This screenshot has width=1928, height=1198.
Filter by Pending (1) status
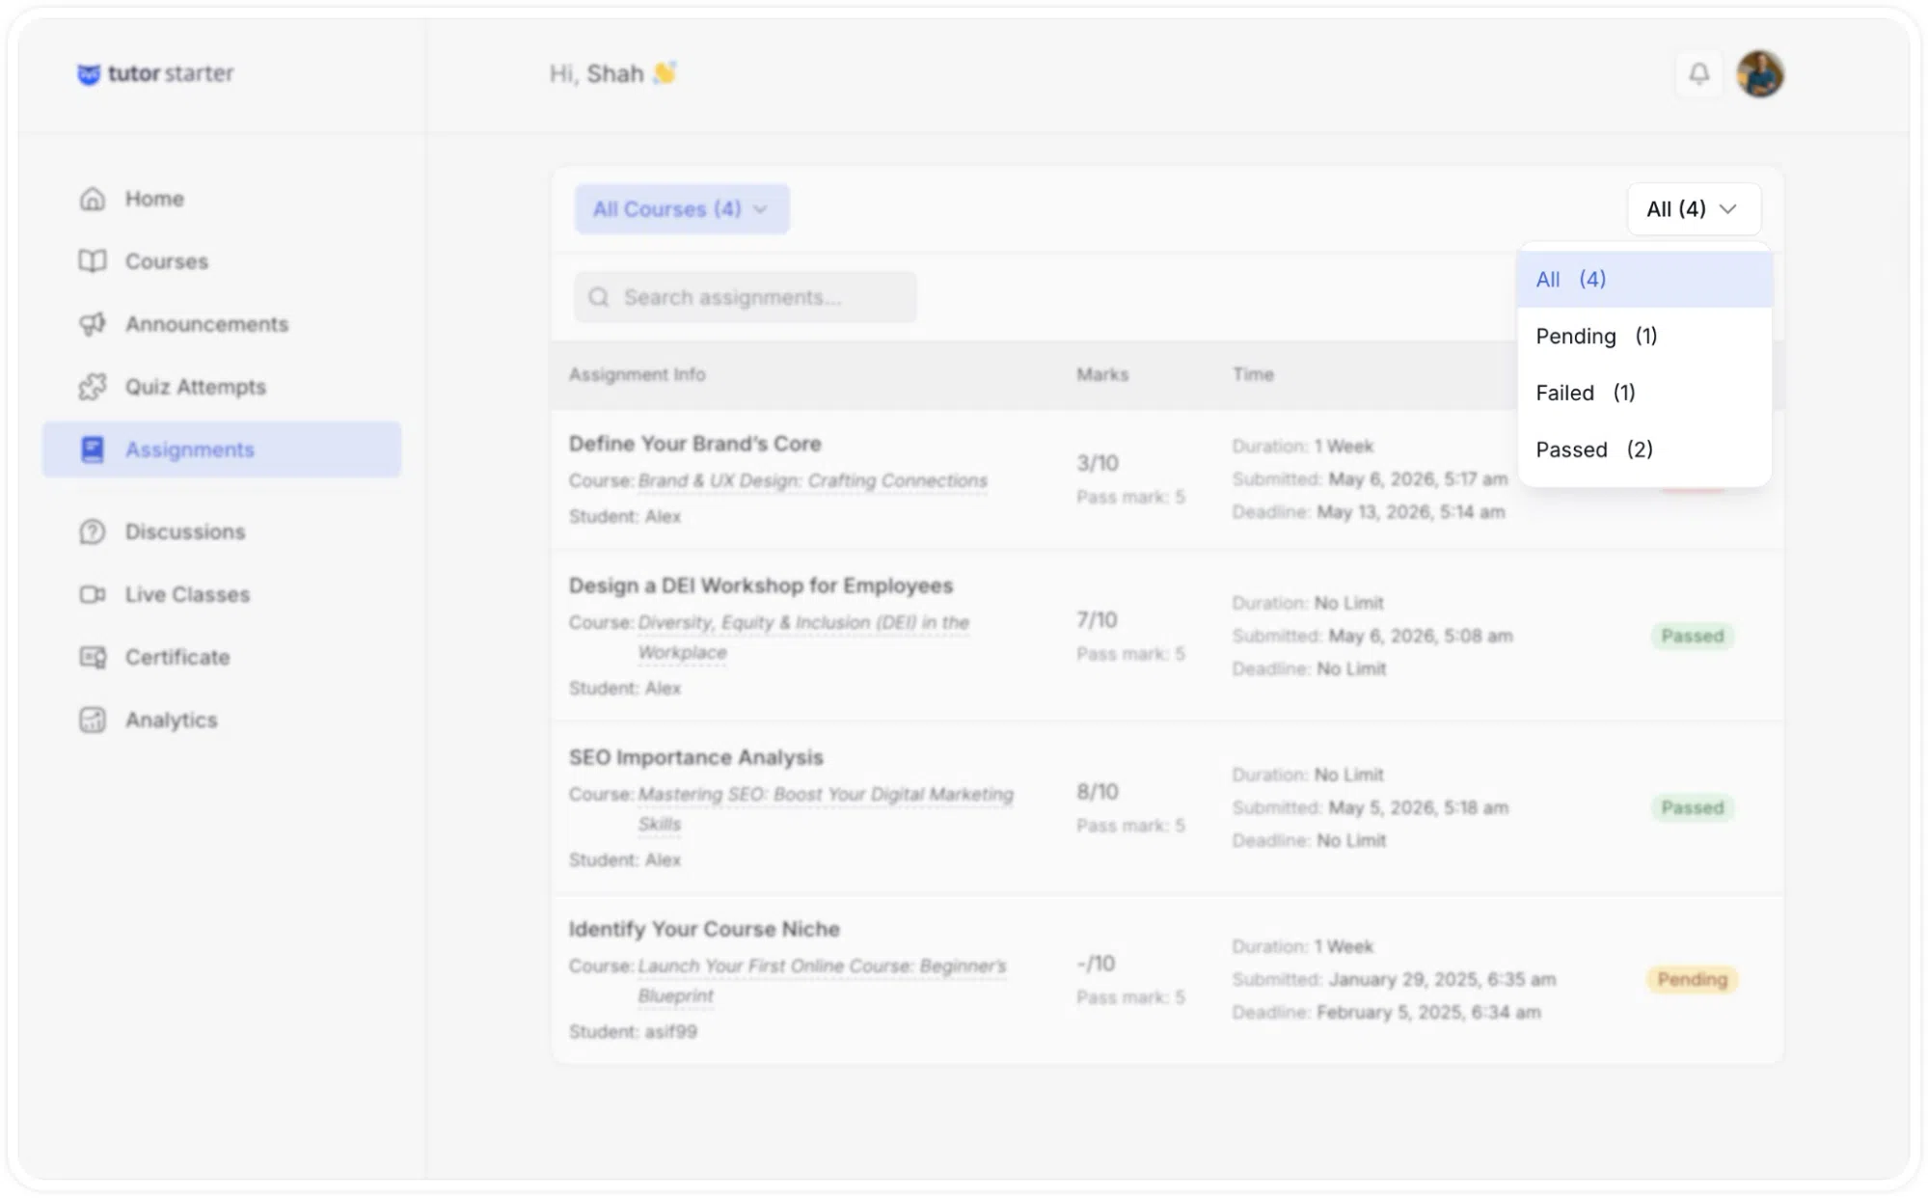pos(1644,337)
